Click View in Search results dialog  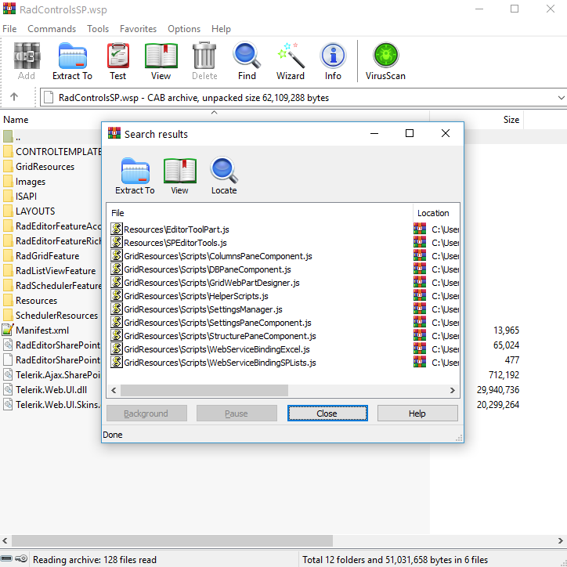tap(179, 176)
